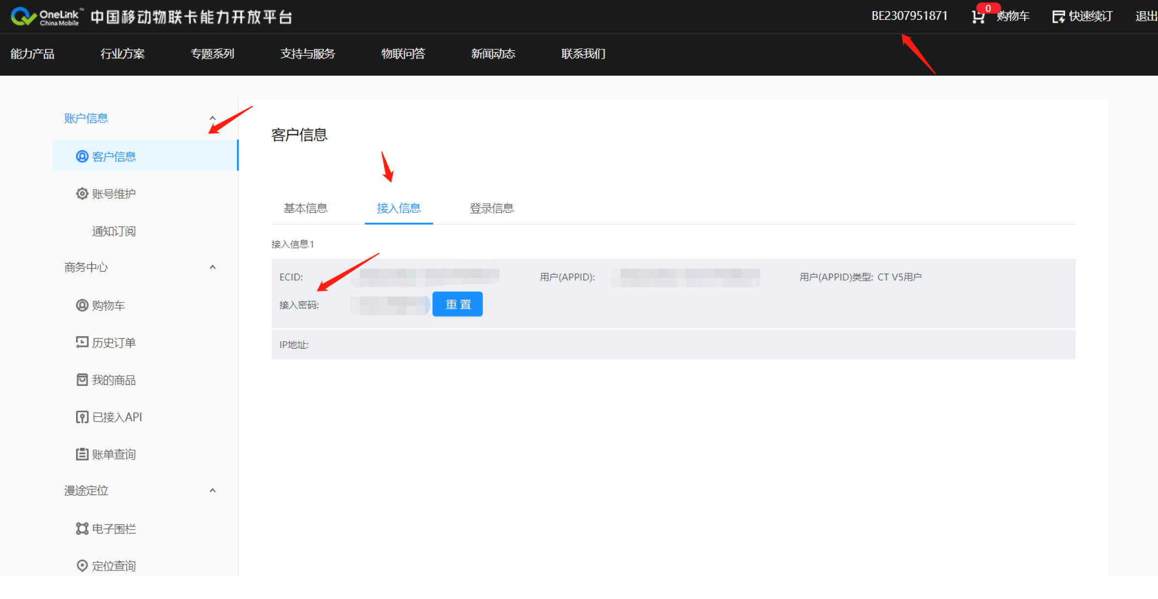This screenshot has width=1158, height=599.
Task: Open 账单查询 bill icon item
Action: (82, 455)
